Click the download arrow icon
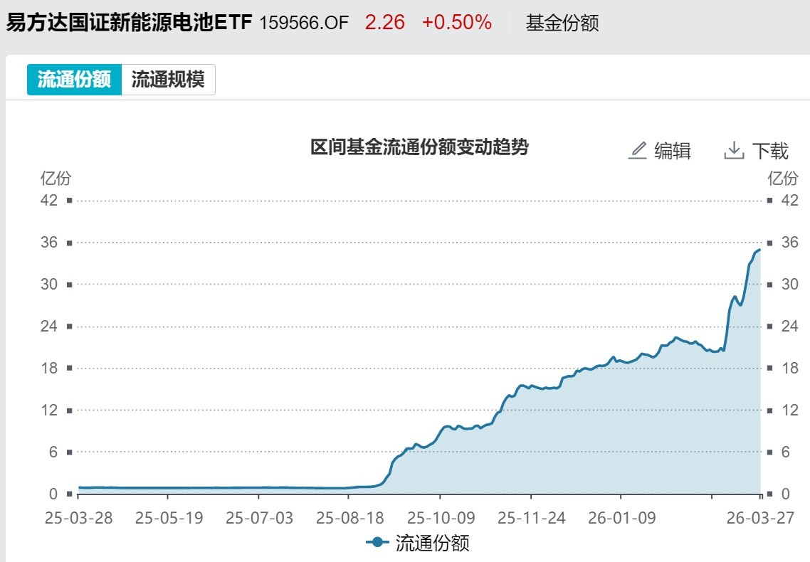This screenshot has width=810, height=562. (734, 150)
